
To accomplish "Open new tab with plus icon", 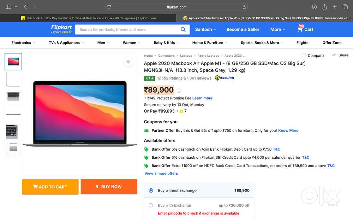I will [x=335, y=7].
